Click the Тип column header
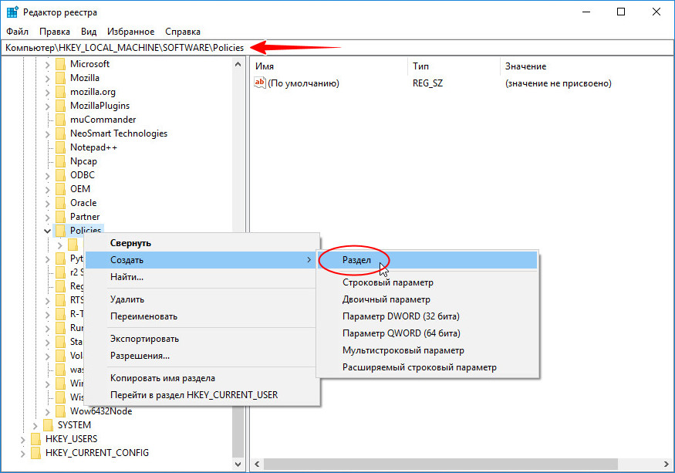675x473 pixels. pos(454,66)
